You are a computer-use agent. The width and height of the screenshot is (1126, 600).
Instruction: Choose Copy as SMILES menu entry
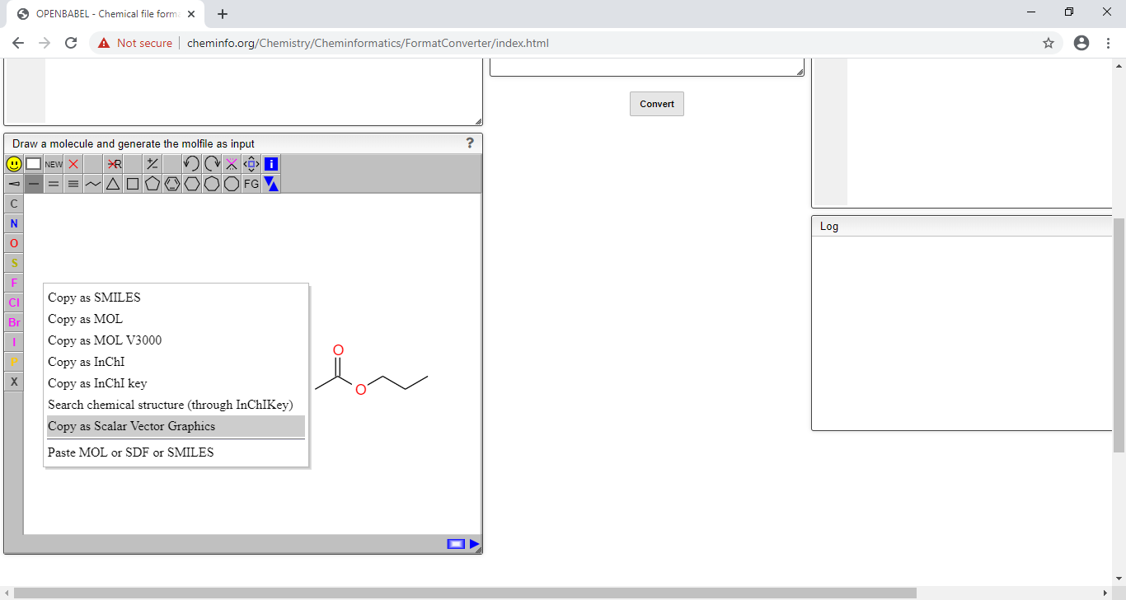[176, 298]
